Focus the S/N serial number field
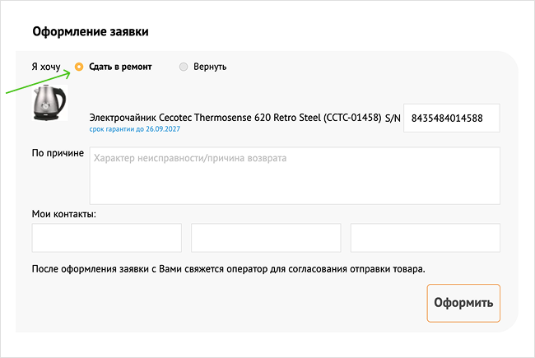Viewport: 535px width, 358px height. pyautogui.click(x=452, y=118)
